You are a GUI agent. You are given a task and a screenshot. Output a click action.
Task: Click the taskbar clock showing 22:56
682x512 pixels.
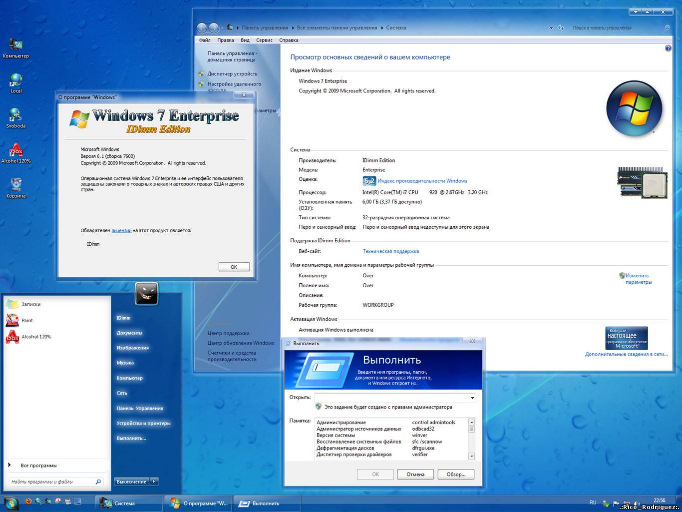click(659, 500)
